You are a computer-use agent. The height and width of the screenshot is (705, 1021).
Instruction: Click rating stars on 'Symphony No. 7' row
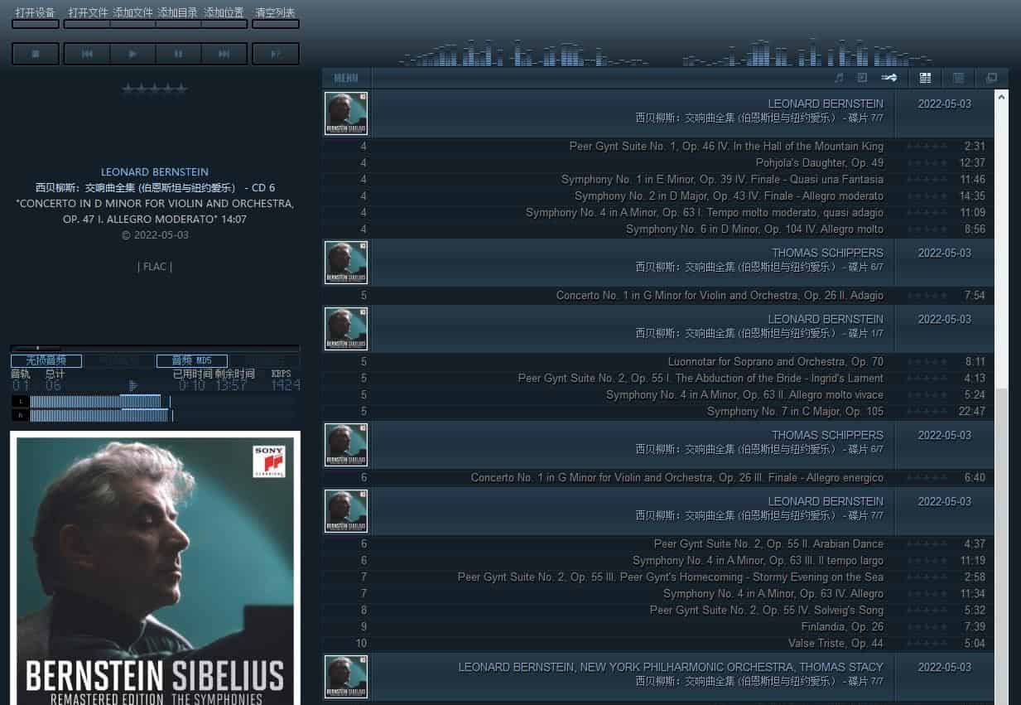pyautogui.click(x=927, y=412)
